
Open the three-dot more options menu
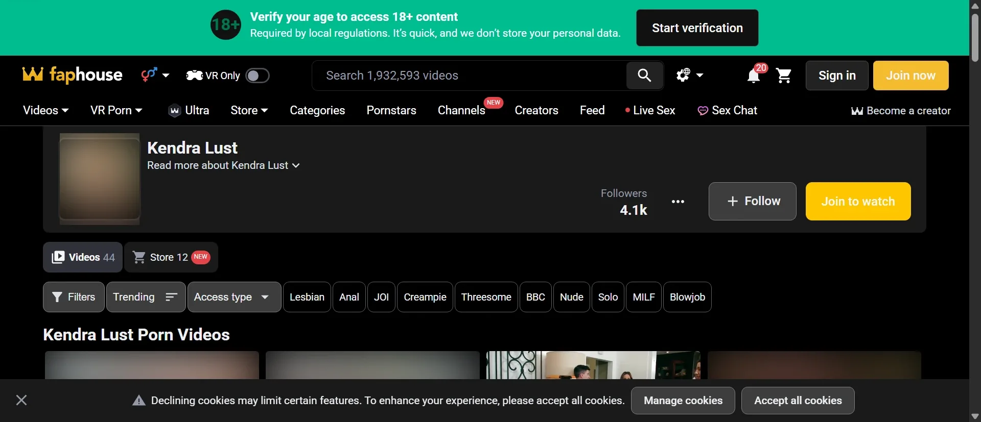point(678,202)
